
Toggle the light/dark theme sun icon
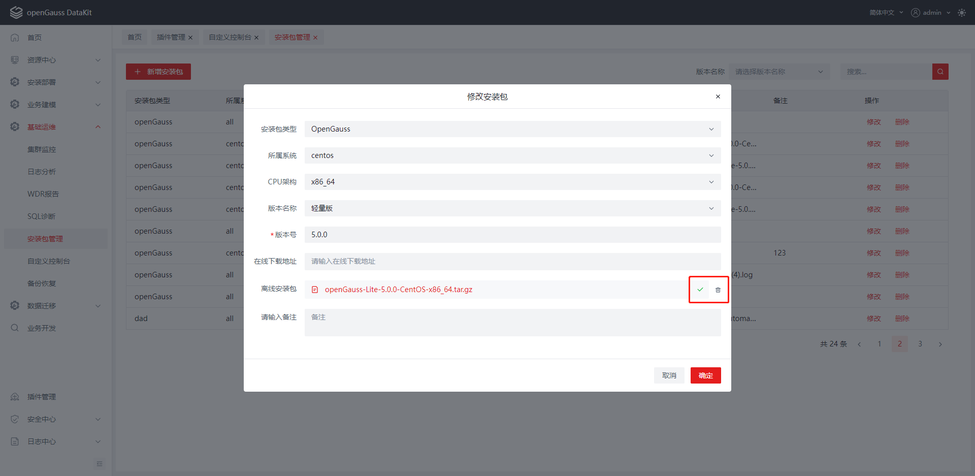(961, 13)
